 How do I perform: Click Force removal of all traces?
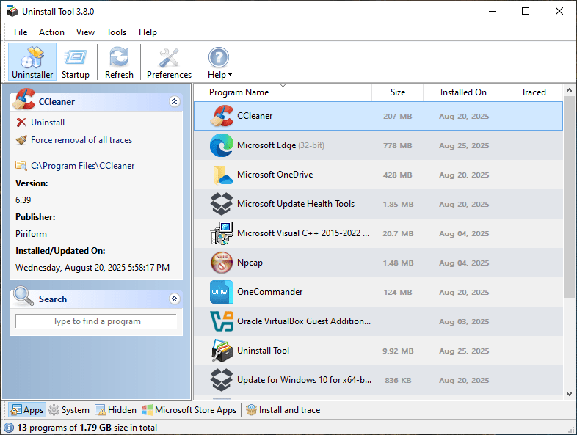[x=81, y=140]
